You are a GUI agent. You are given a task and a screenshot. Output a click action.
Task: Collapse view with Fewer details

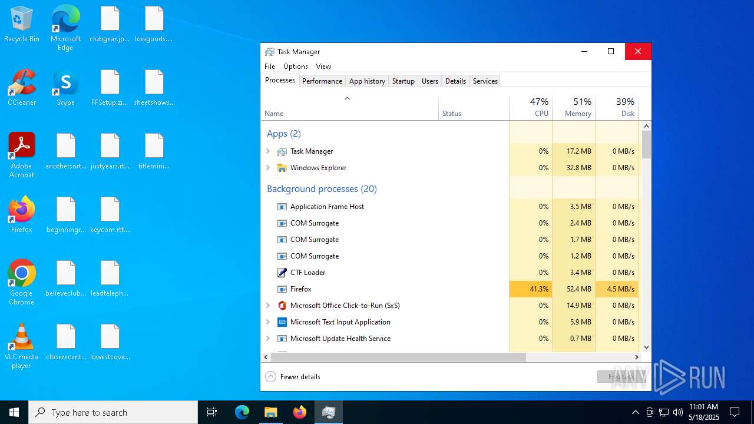point(293,377)
